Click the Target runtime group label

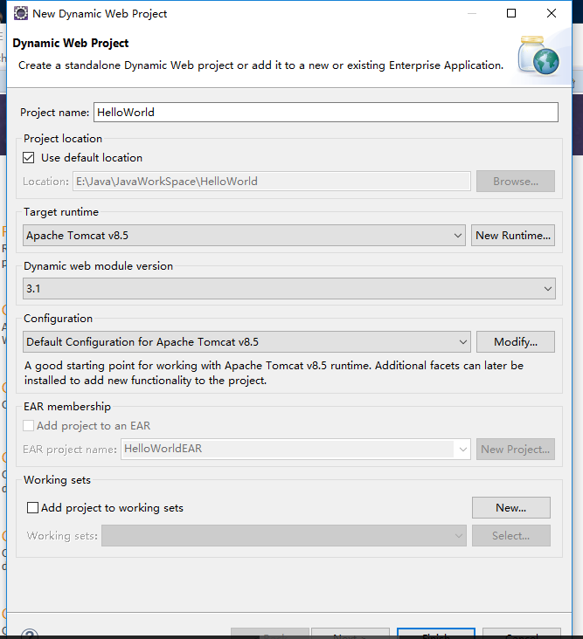click(61, 212)
